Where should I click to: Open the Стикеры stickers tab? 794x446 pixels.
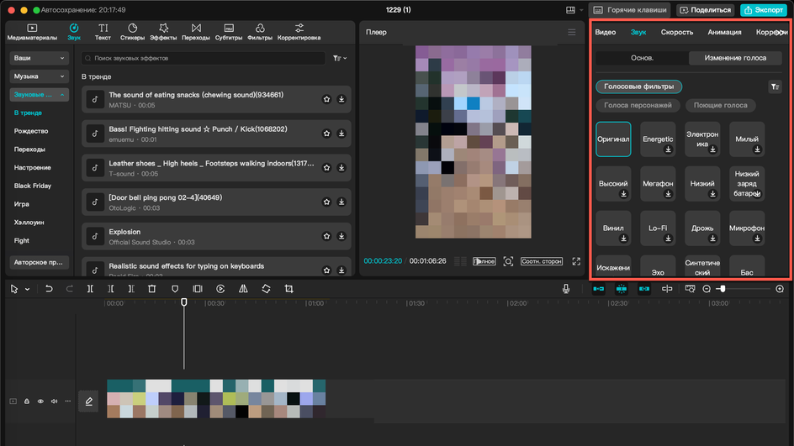click(x=132, y=32)
